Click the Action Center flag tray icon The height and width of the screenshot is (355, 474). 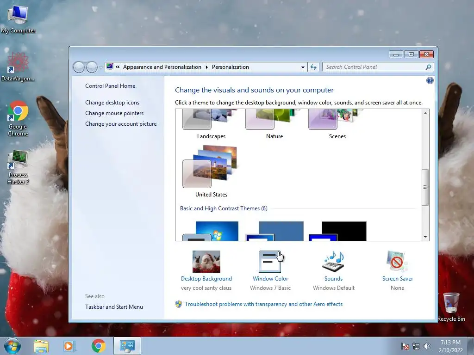point(405,346)
